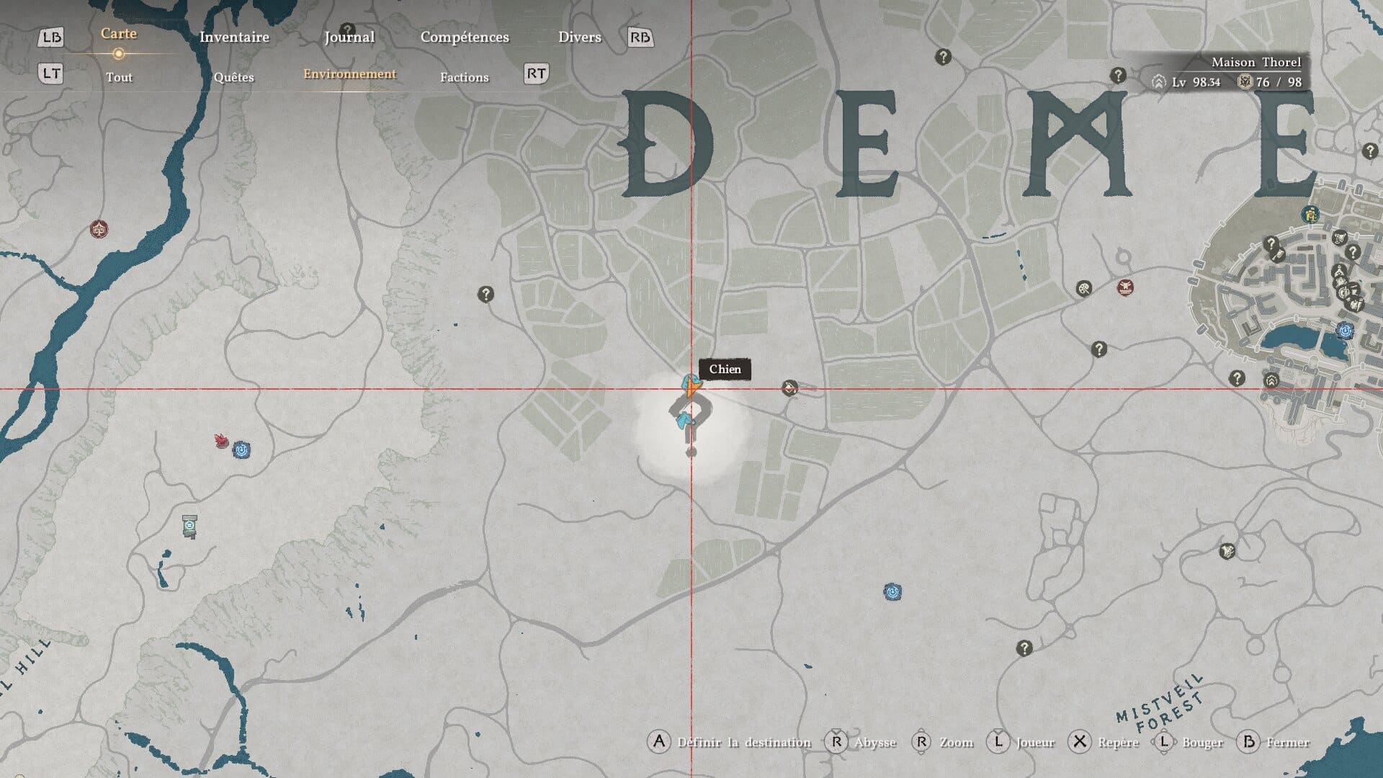
Task: Select the stone pillar marker in the southwest
Action: coord(189,527)
